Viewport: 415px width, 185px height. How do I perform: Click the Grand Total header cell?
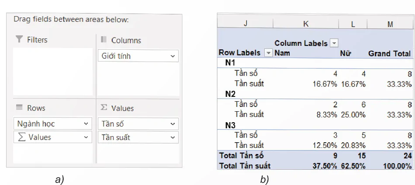click(x=389, y=53)
